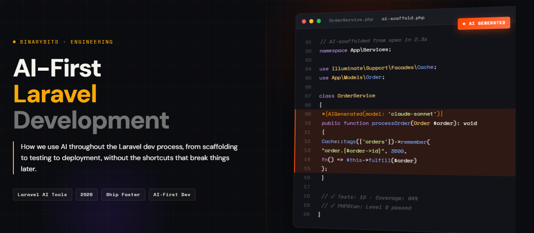This screenshot has height=233, width=534.
Task: Select the AI-First Dev tag
Action: [172, 195]
